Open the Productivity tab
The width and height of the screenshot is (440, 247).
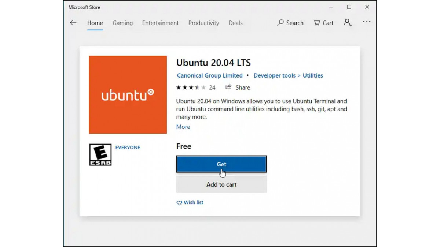[203, 23]
